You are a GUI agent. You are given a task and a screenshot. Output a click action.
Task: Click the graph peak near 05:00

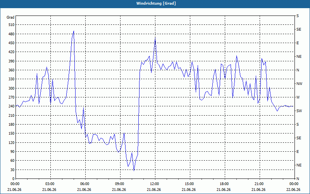pyautogui.click(x=74, y=31)
